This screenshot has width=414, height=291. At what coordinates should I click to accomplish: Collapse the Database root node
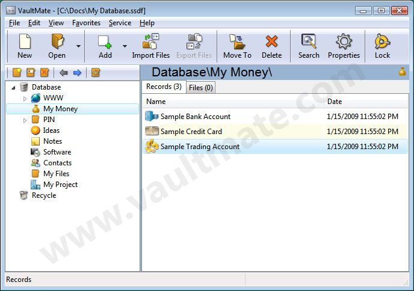pos(13,87)
